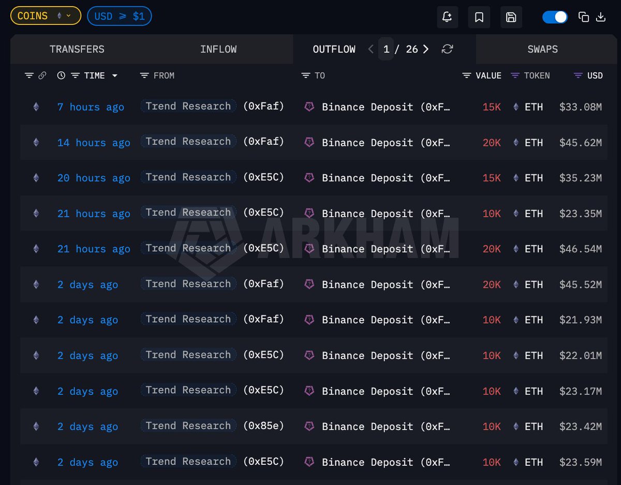Click the ETH token icon in $22.01M row

click(x=516, y=355)
